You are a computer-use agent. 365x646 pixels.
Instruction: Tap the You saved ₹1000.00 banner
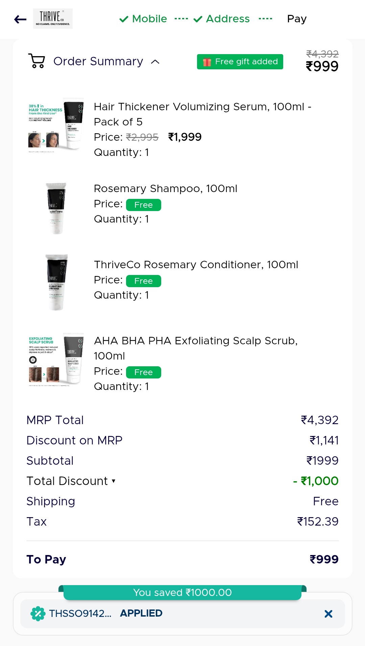182,593
